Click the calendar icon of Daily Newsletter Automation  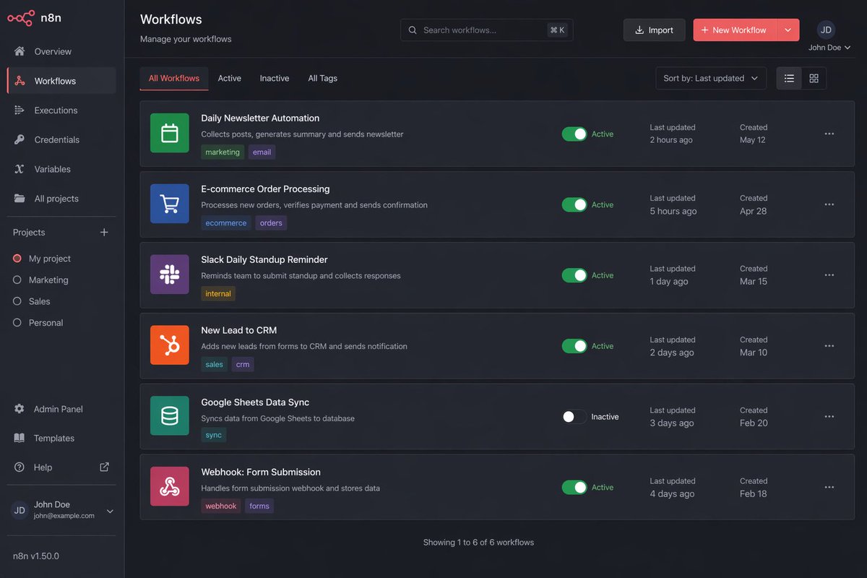coord(170,133)
